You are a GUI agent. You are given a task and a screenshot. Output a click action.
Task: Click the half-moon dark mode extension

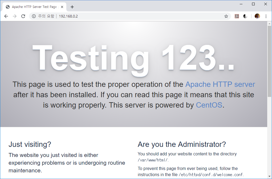[245, 16]
